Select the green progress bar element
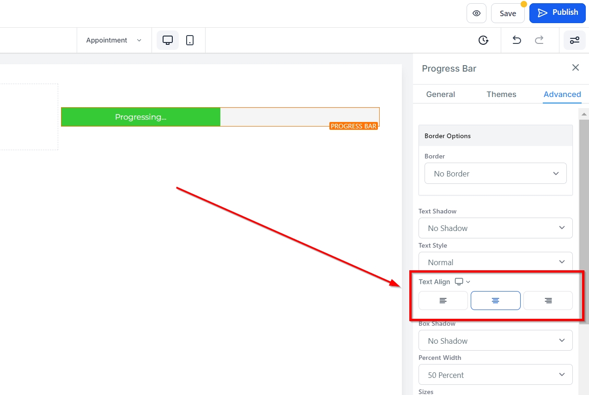Screen dimensions: 589x395 pyautogui.click(x=141, y=117)
